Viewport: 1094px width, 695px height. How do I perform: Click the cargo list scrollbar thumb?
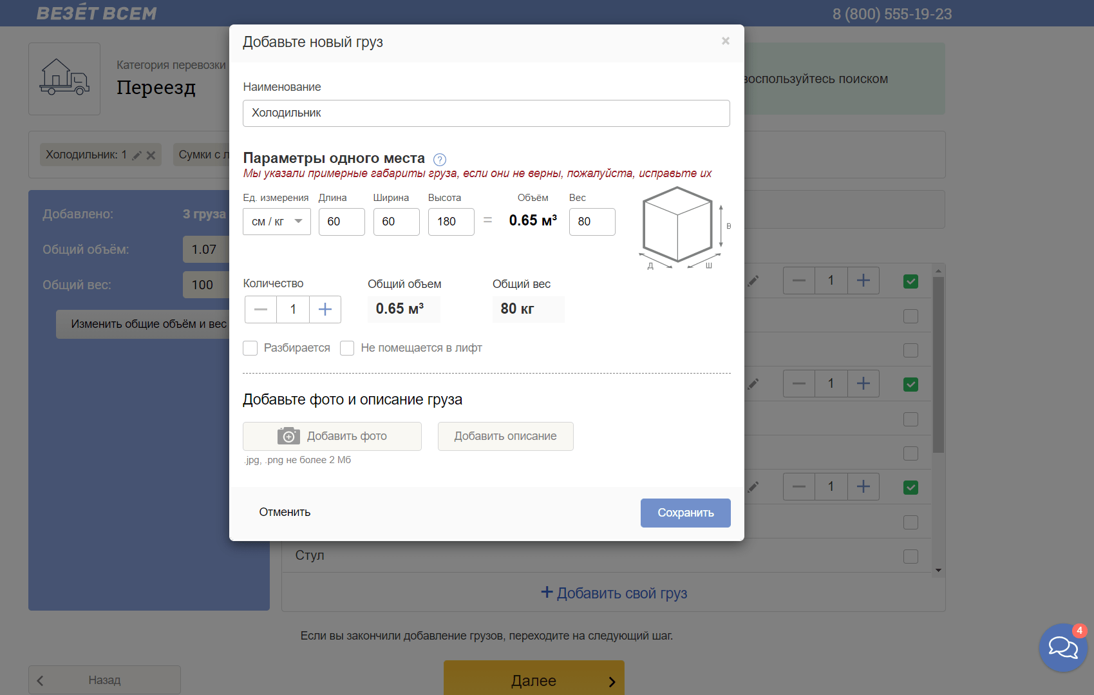938,365
